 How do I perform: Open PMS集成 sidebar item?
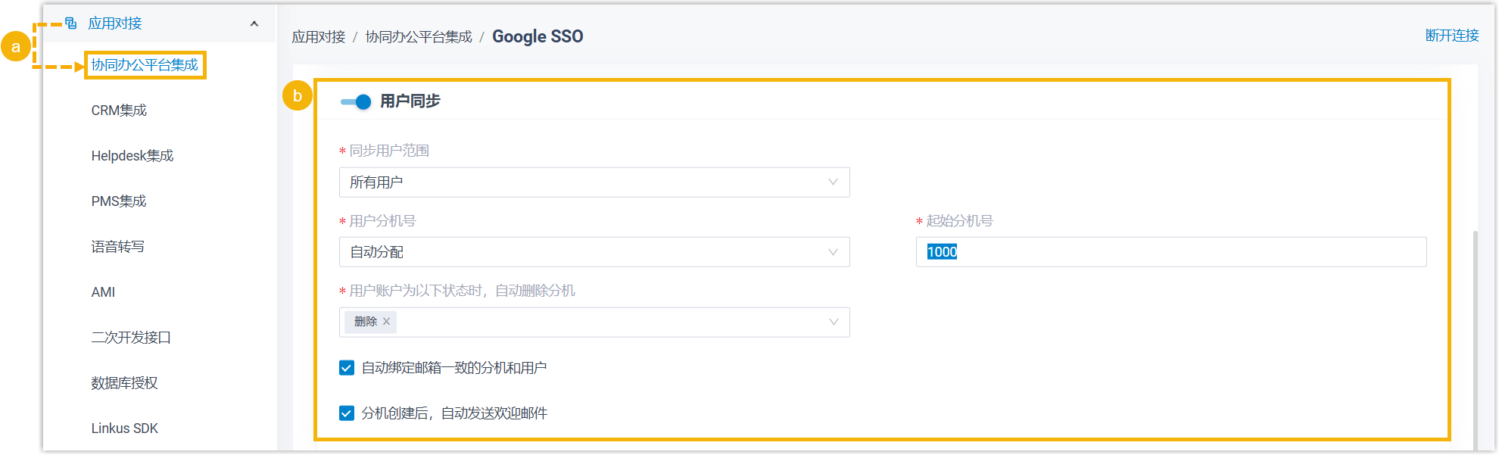click(x=119, y=201)
